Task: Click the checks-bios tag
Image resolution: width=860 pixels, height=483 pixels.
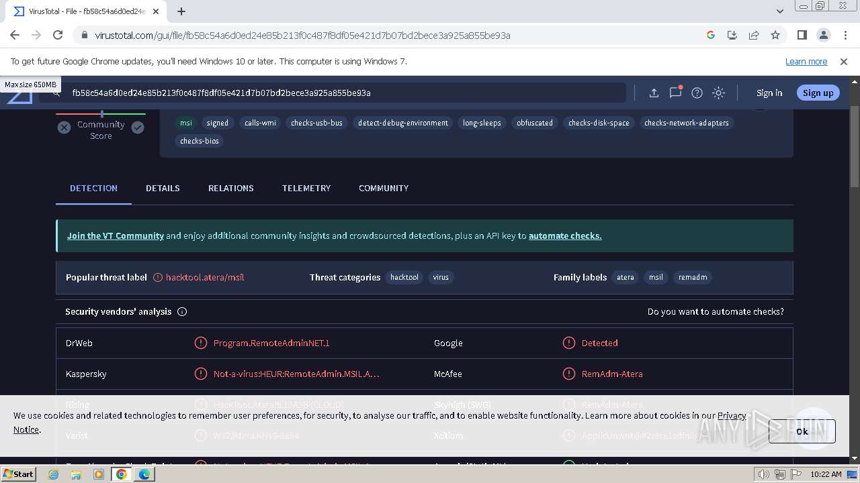Action: point(200,141)
